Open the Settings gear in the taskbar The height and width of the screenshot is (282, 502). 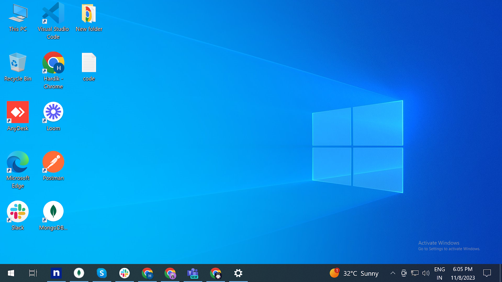[x=238, y=273]
